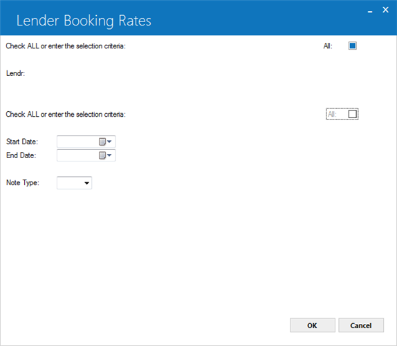This screenshot has height=346, width=397.
Task: Click the top All: label text
Action: point(328,46)
